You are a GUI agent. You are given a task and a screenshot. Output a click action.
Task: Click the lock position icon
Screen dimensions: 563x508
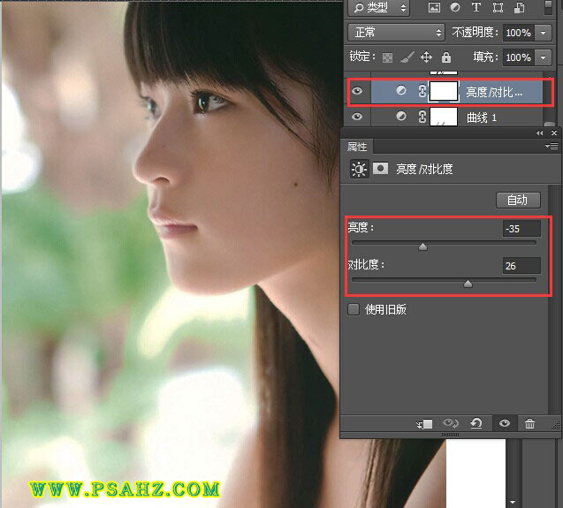tap(426, 57)
